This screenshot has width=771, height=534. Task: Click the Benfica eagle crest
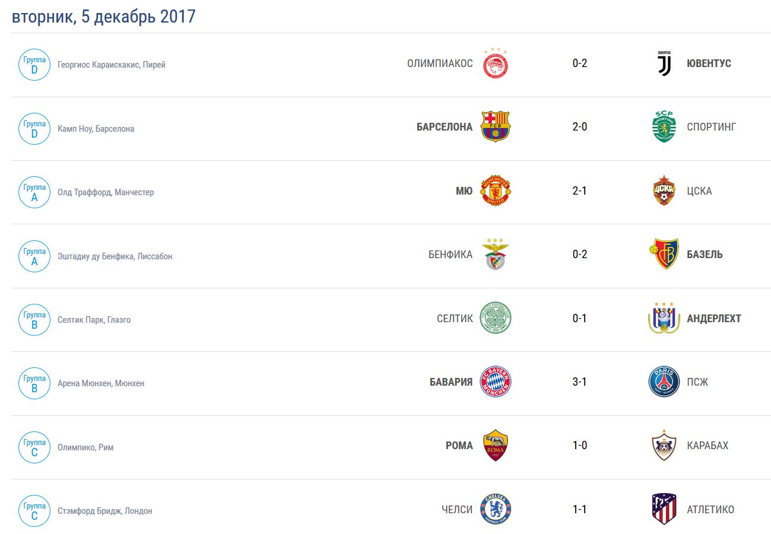tap(495, 255)
